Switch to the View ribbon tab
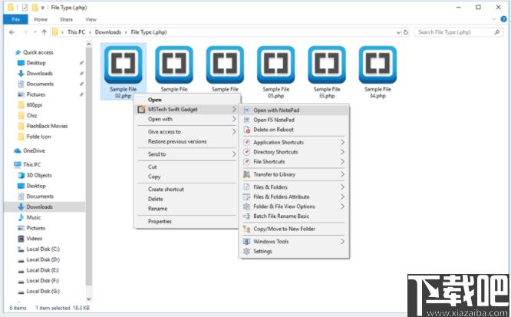 (91, 19)
